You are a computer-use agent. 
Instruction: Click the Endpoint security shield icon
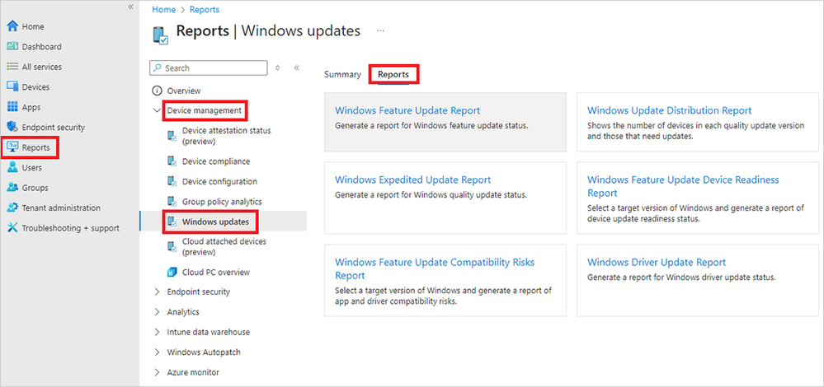[12, 127]
